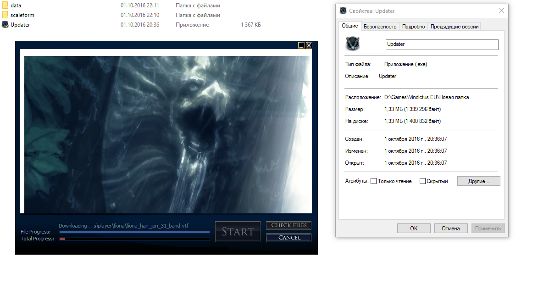538x284 pixels.
Task: Click the Приложение type of Updater row
Action: click(192, 25)
